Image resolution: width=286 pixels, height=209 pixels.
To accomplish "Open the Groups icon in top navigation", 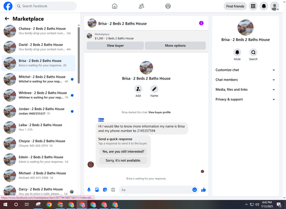I will 168,6.
